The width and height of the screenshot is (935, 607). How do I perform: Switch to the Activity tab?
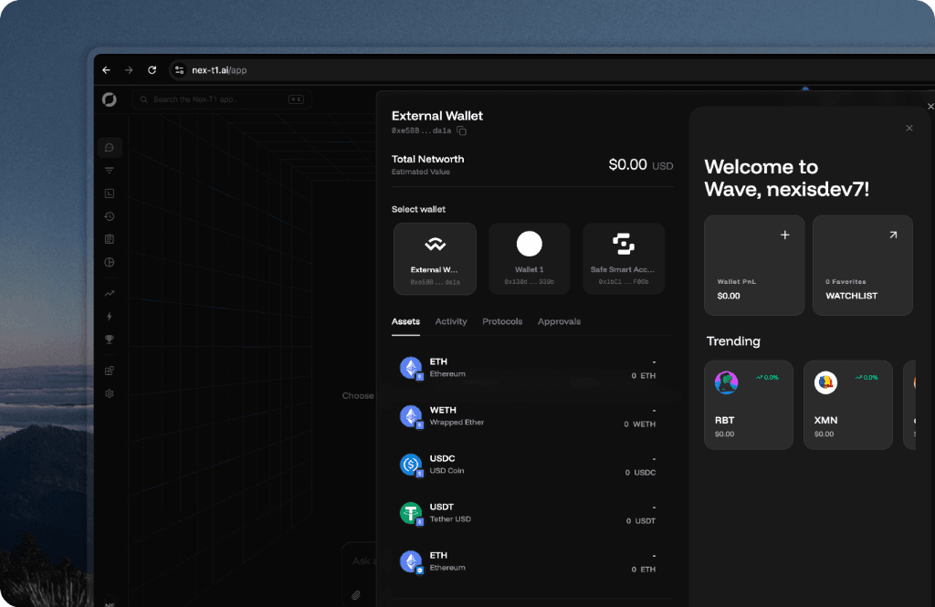(x=451, y=321)
